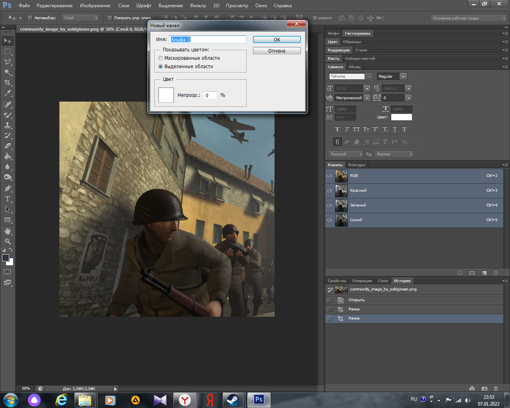This screenshot has height=408, width=510.
Task: Select the Pen tool
Action: pos(8,188)
